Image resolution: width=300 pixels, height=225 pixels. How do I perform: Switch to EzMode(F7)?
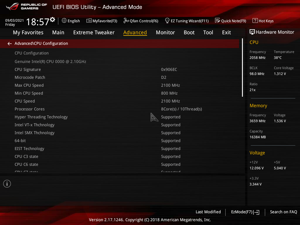coord(242,212)
